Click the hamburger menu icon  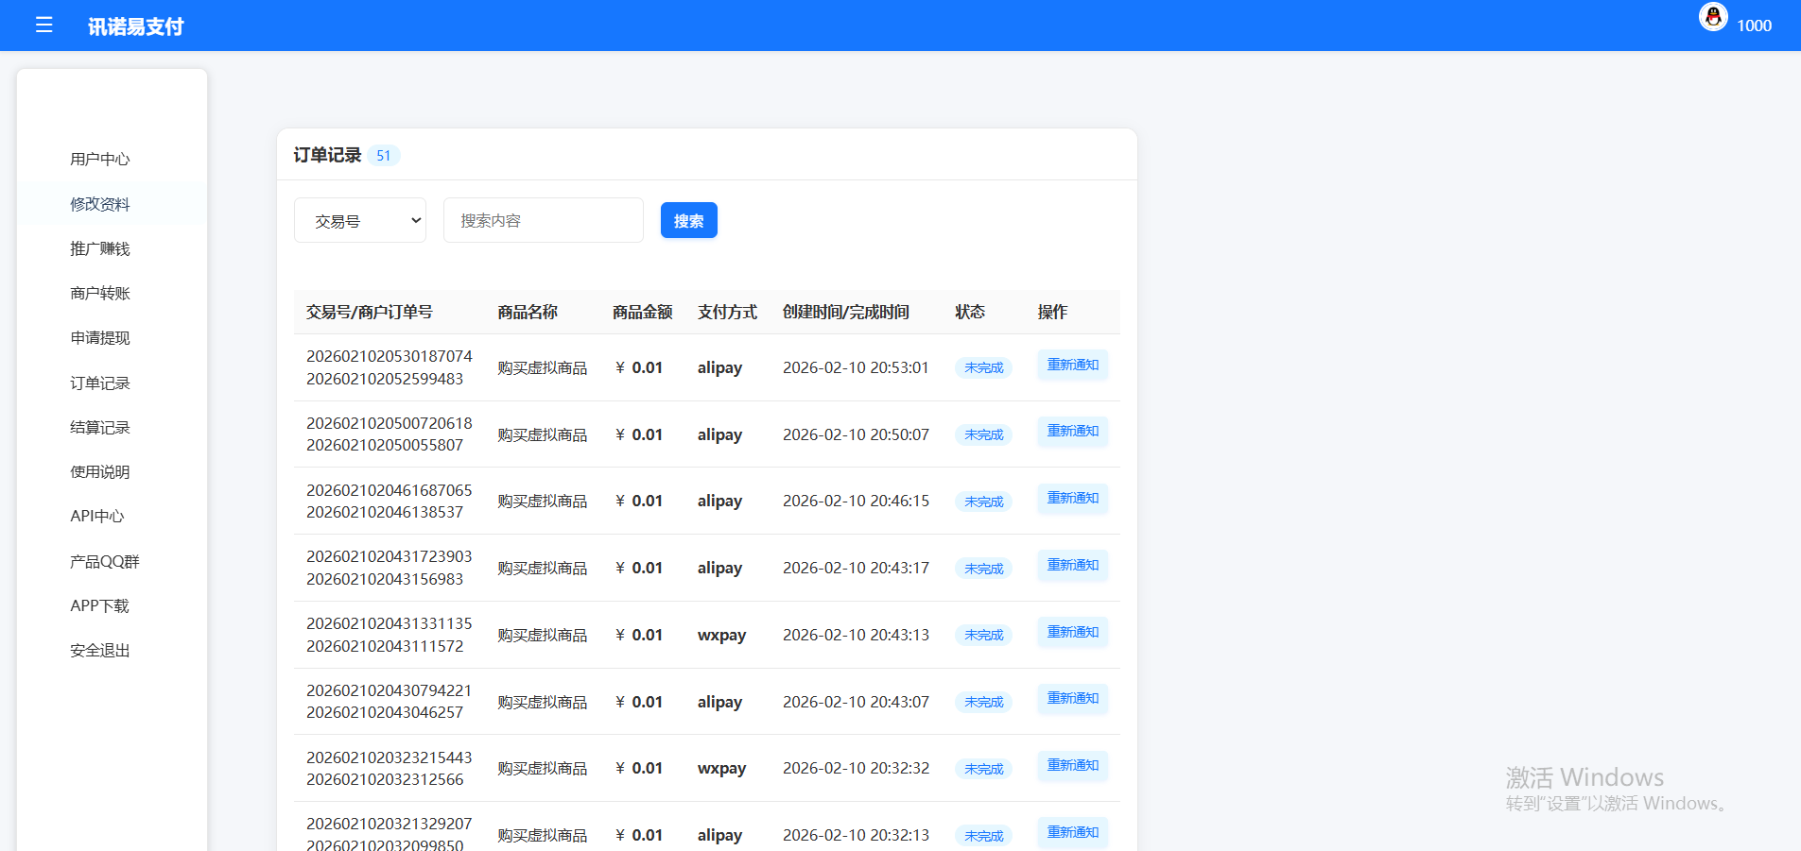click(x=43, y=26)
